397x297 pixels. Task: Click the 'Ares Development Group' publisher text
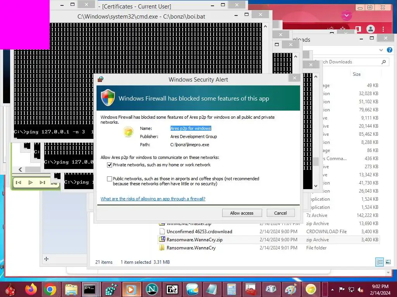(193, 137)
